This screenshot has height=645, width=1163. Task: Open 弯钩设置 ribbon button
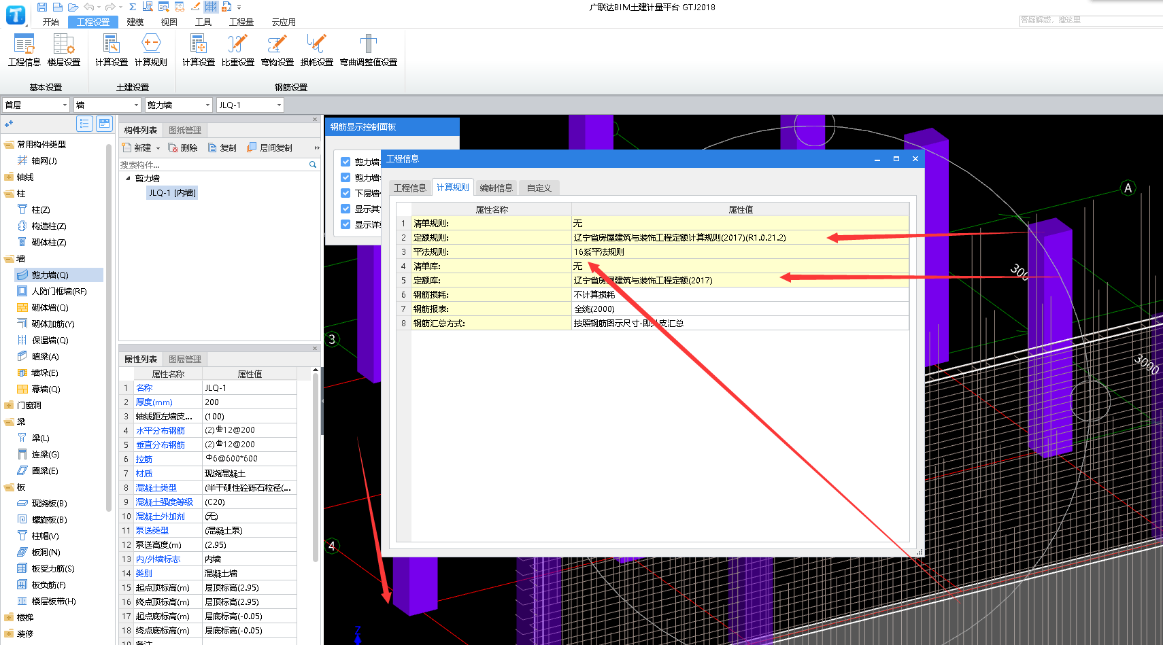(277, 50)
